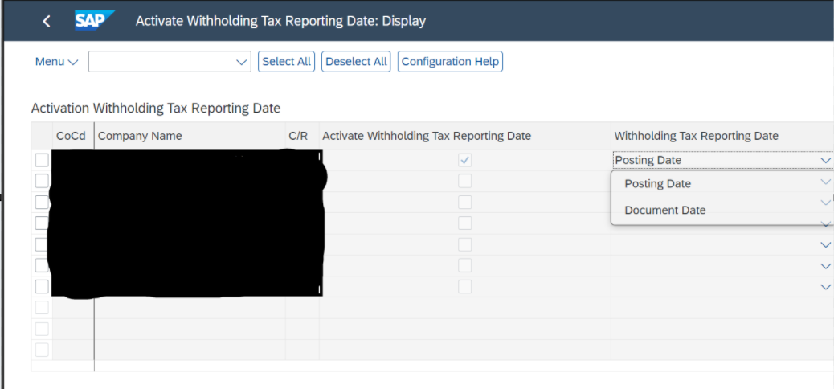Viewport: 834px width, 389px height.
Task: Choose Document Date from the open list
Action: 664,211
